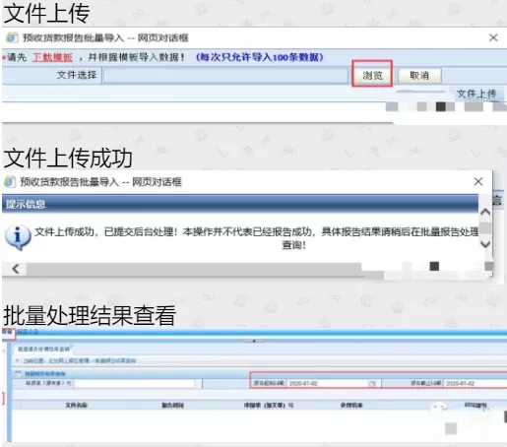Click the up arrow of message scrollbar
The width and height of the screenshot is (507, 447).
pos(485,212)
